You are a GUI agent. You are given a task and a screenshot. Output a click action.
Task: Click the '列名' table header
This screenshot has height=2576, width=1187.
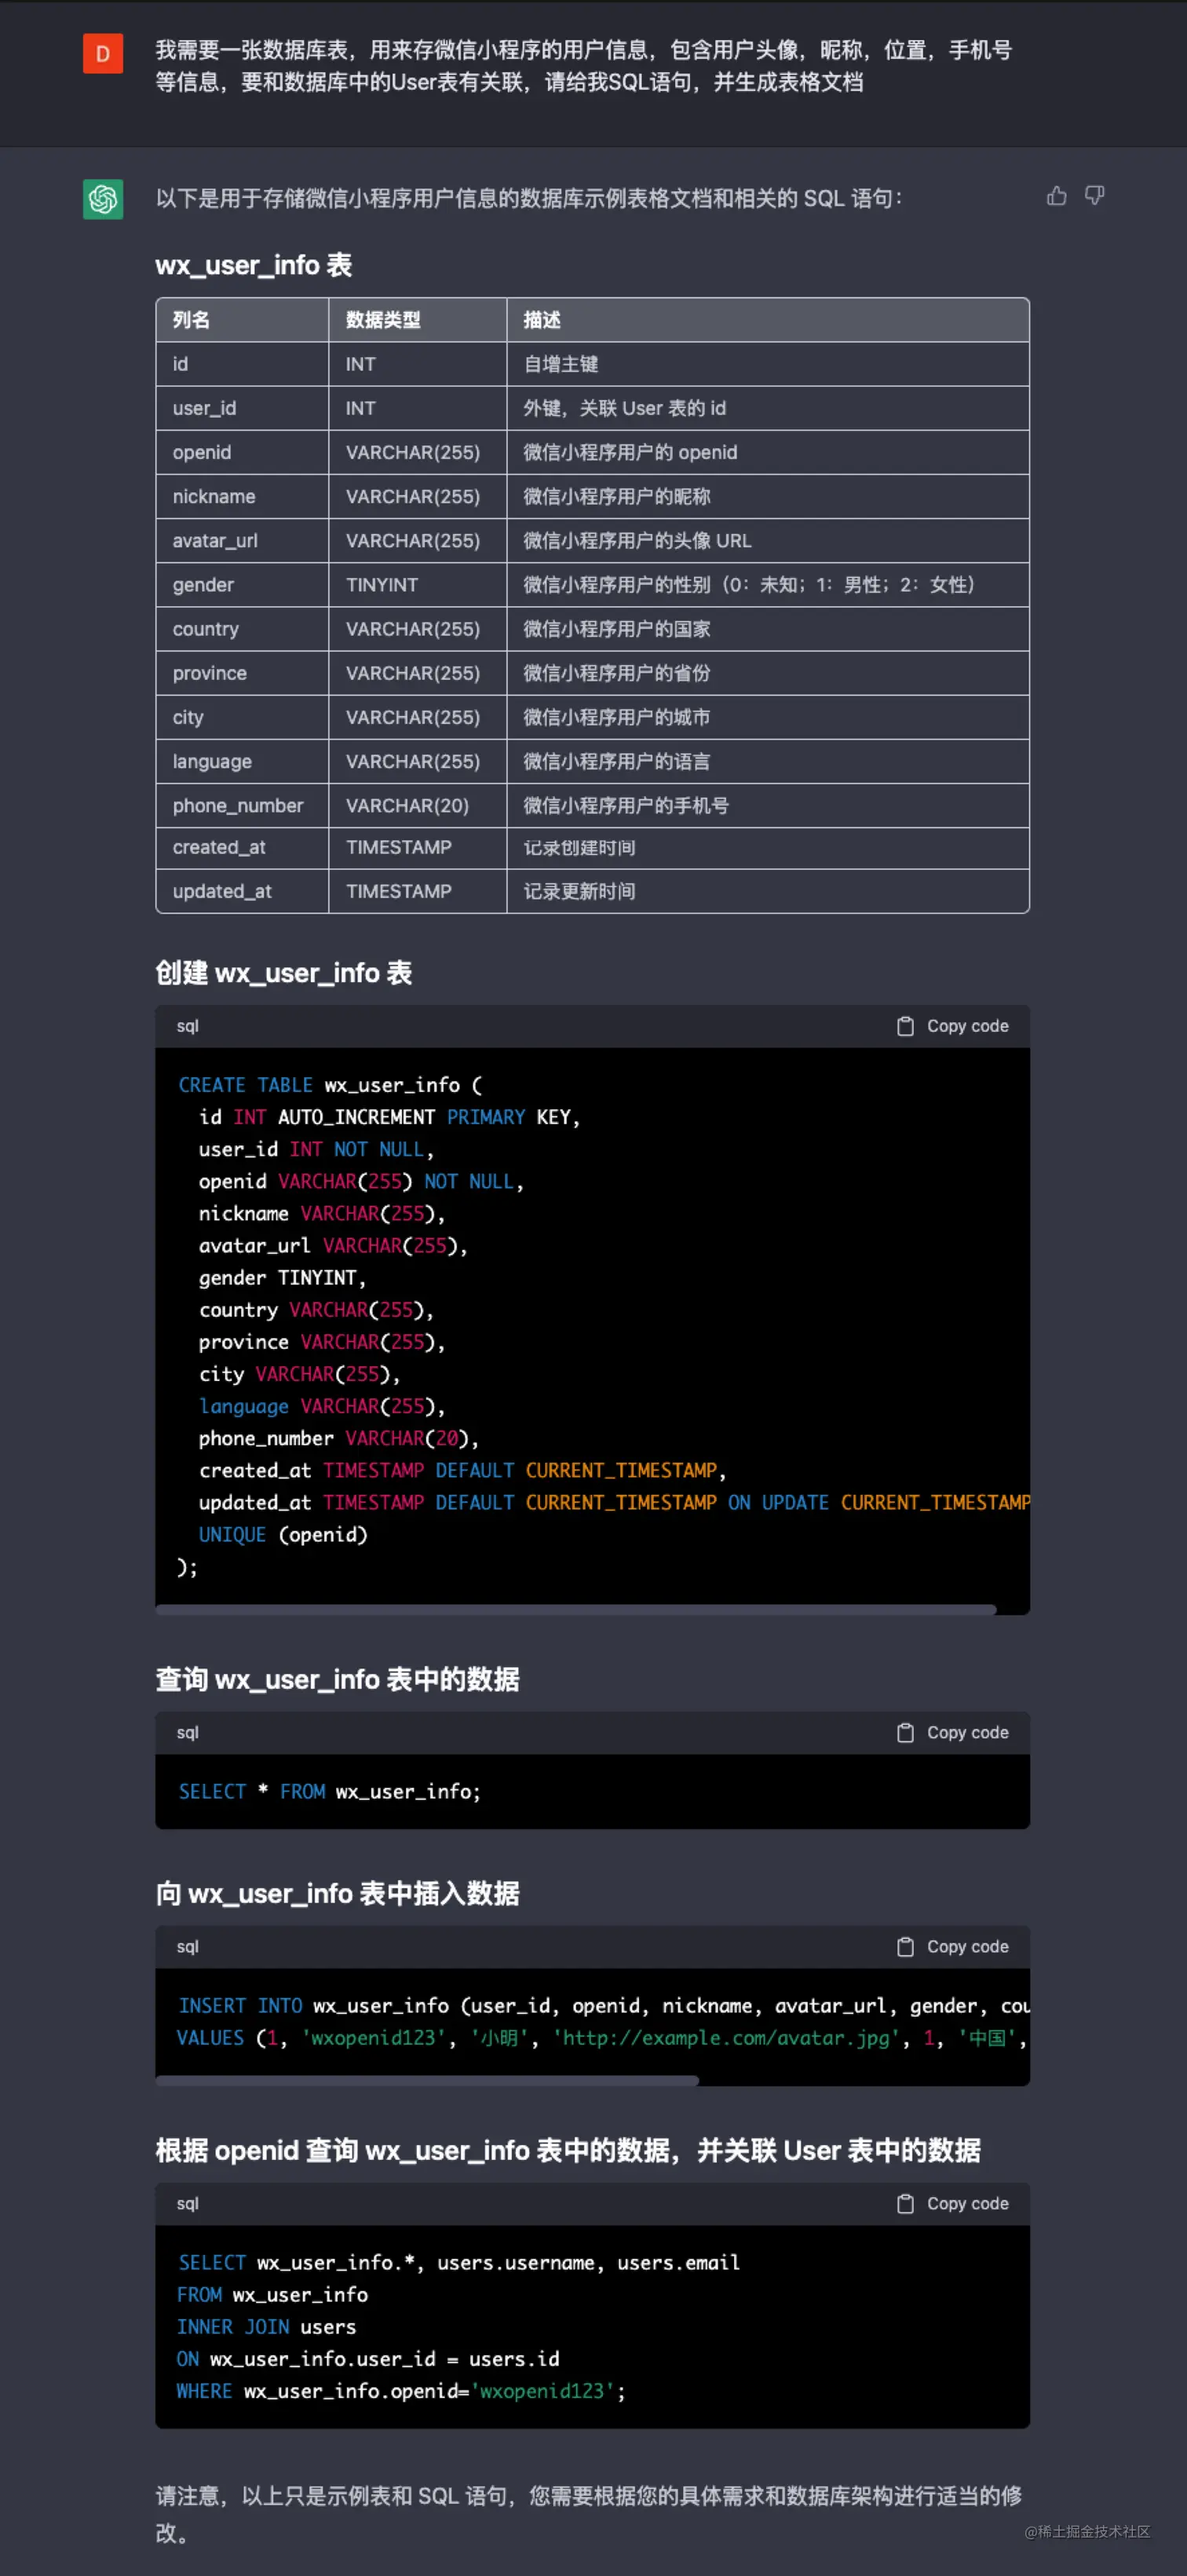[242, 320]
